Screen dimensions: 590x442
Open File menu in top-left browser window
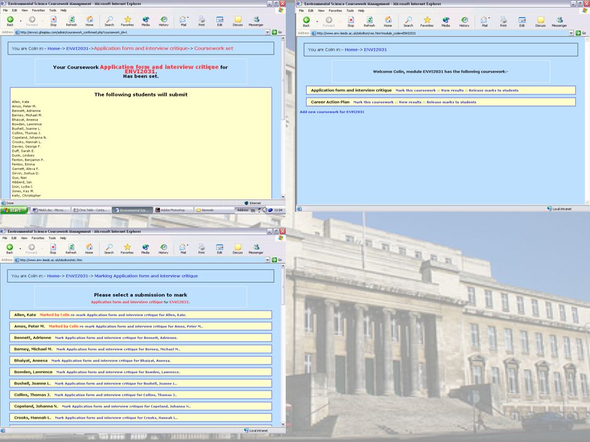(6, 10)
